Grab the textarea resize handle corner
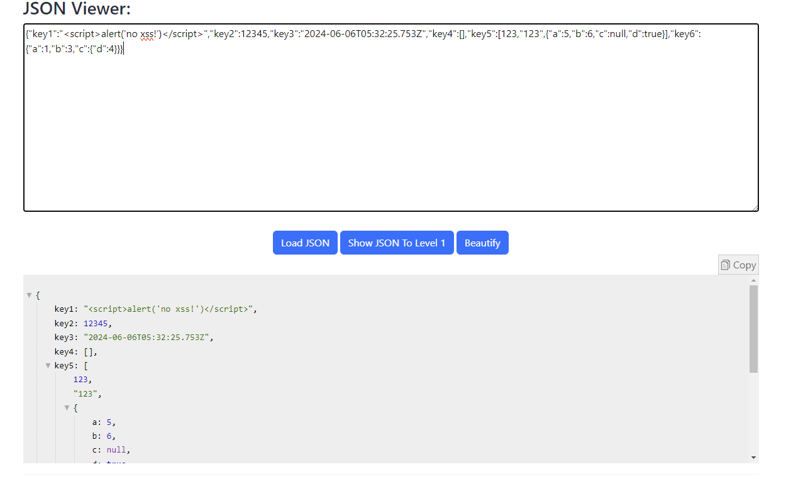The image size is (786, 484). [x=755, y=207]
